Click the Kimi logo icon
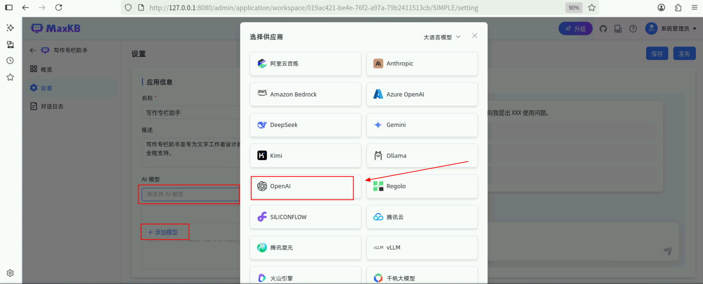Viewport: 703px width, 284px height. click(262, 156)
